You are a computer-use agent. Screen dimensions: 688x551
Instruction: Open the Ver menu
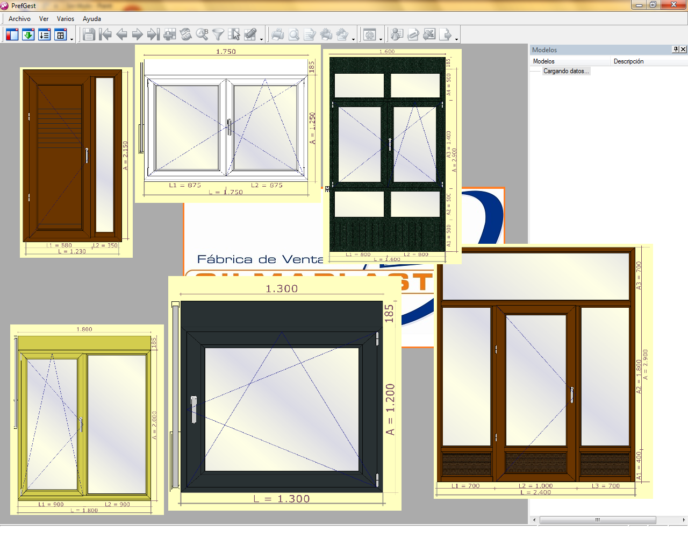(x=44, y=19)
